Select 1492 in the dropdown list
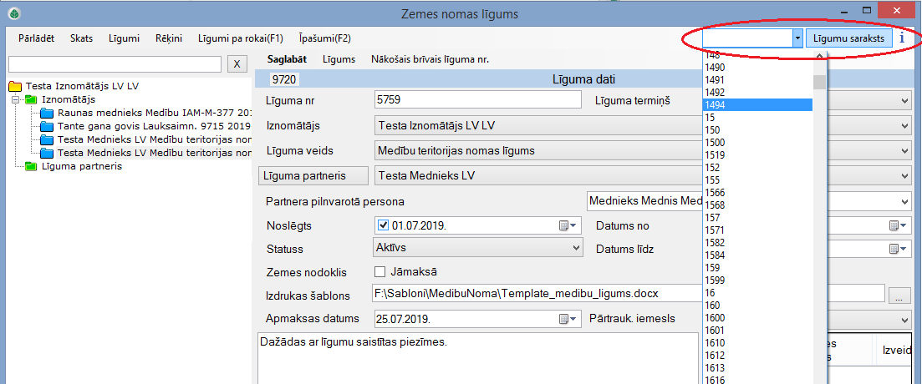Image resolution: width=922 pixels, height=384 pixels. [758, 92]
